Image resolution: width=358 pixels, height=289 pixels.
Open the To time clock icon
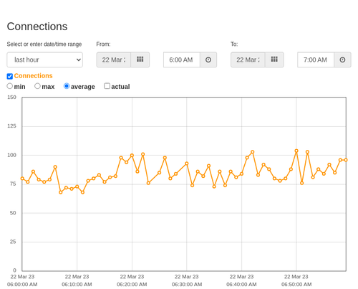point(342,60)
